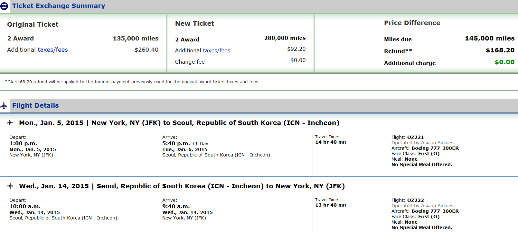Click the New York to Seoul flight heading
Screen dimensions: 518x232
pyautogui.click(x=179, y=123)
